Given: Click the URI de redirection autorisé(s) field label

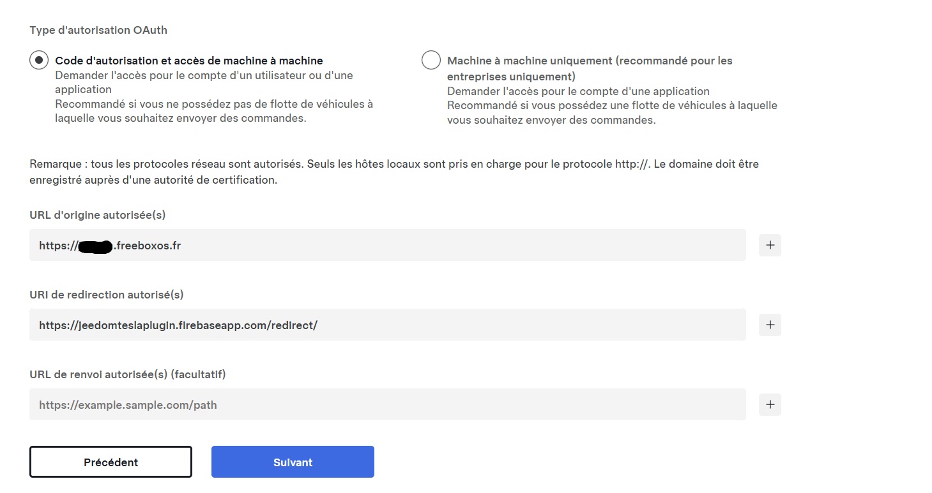Looking at the screenshot, I should coord(106,295).
